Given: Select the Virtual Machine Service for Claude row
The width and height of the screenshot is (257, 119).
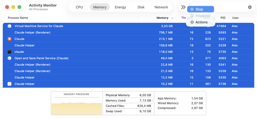Looking at the screenshot, I should [128, 26].
